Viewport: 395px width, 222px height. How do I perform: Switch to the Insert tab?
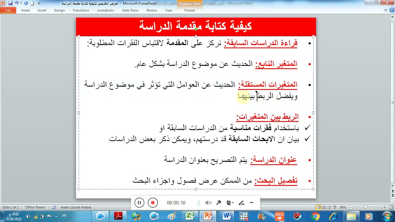42,10
